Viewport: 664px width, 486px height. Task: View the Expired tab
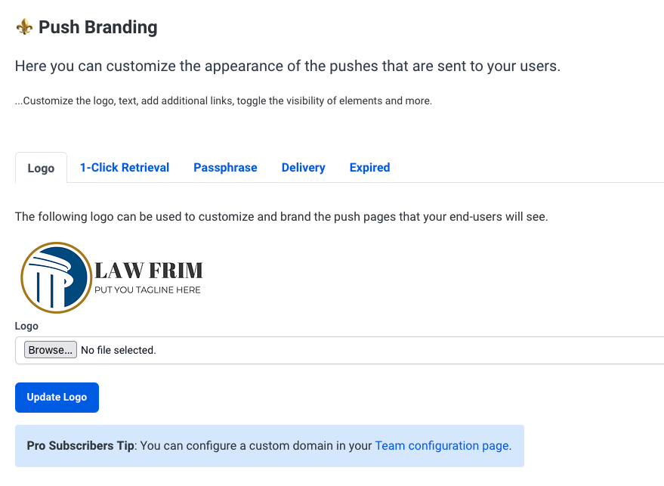pos(369,168)
